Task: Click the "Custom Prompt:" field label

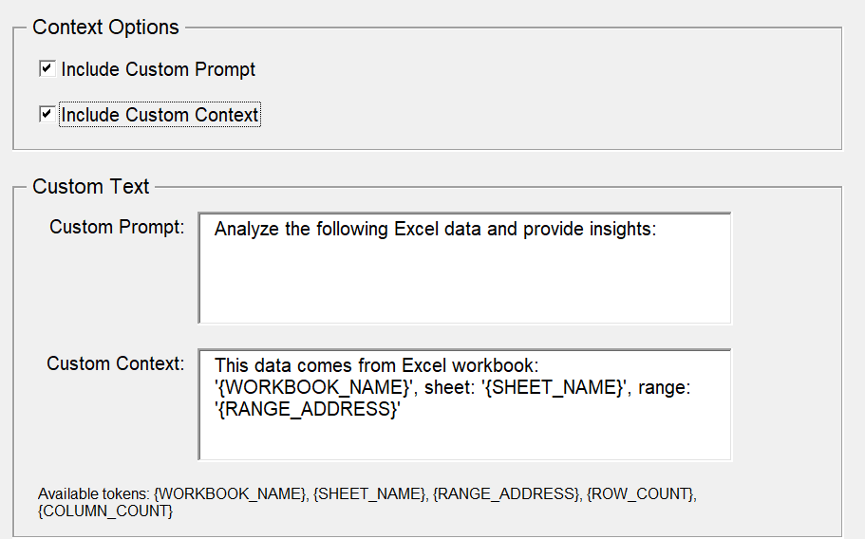Action: 117,228
